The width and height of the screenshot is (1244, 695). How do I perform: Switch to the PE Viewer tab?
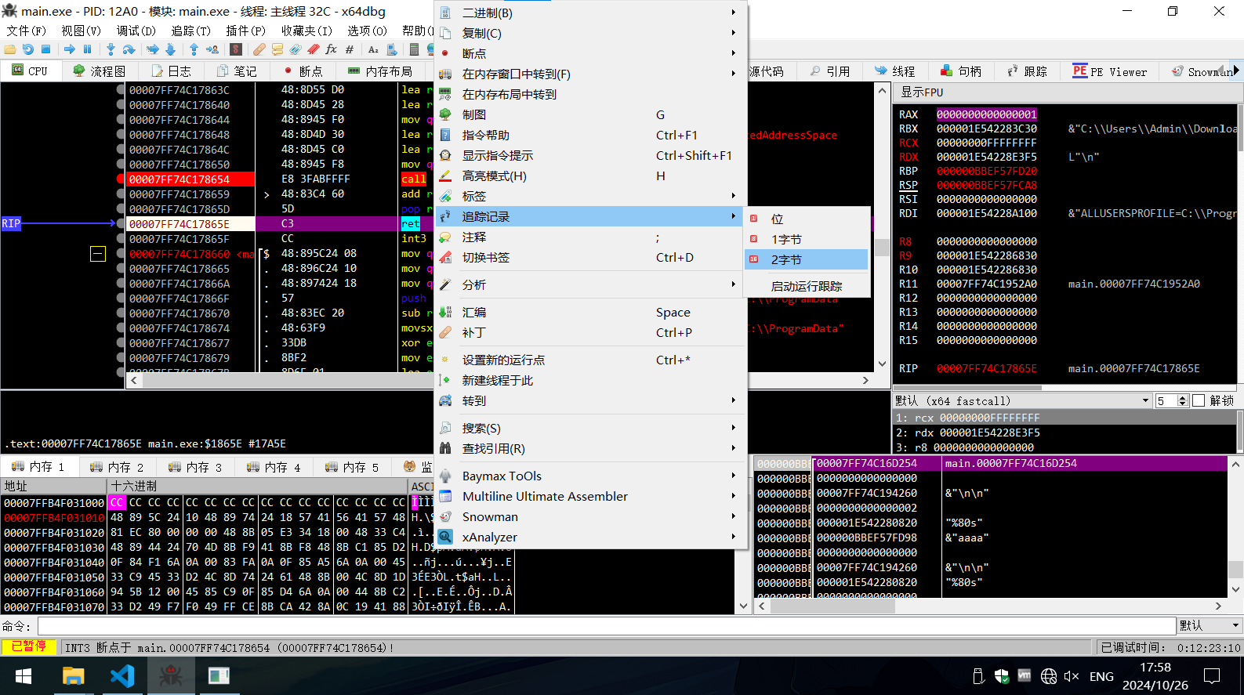pos(1109,71)
